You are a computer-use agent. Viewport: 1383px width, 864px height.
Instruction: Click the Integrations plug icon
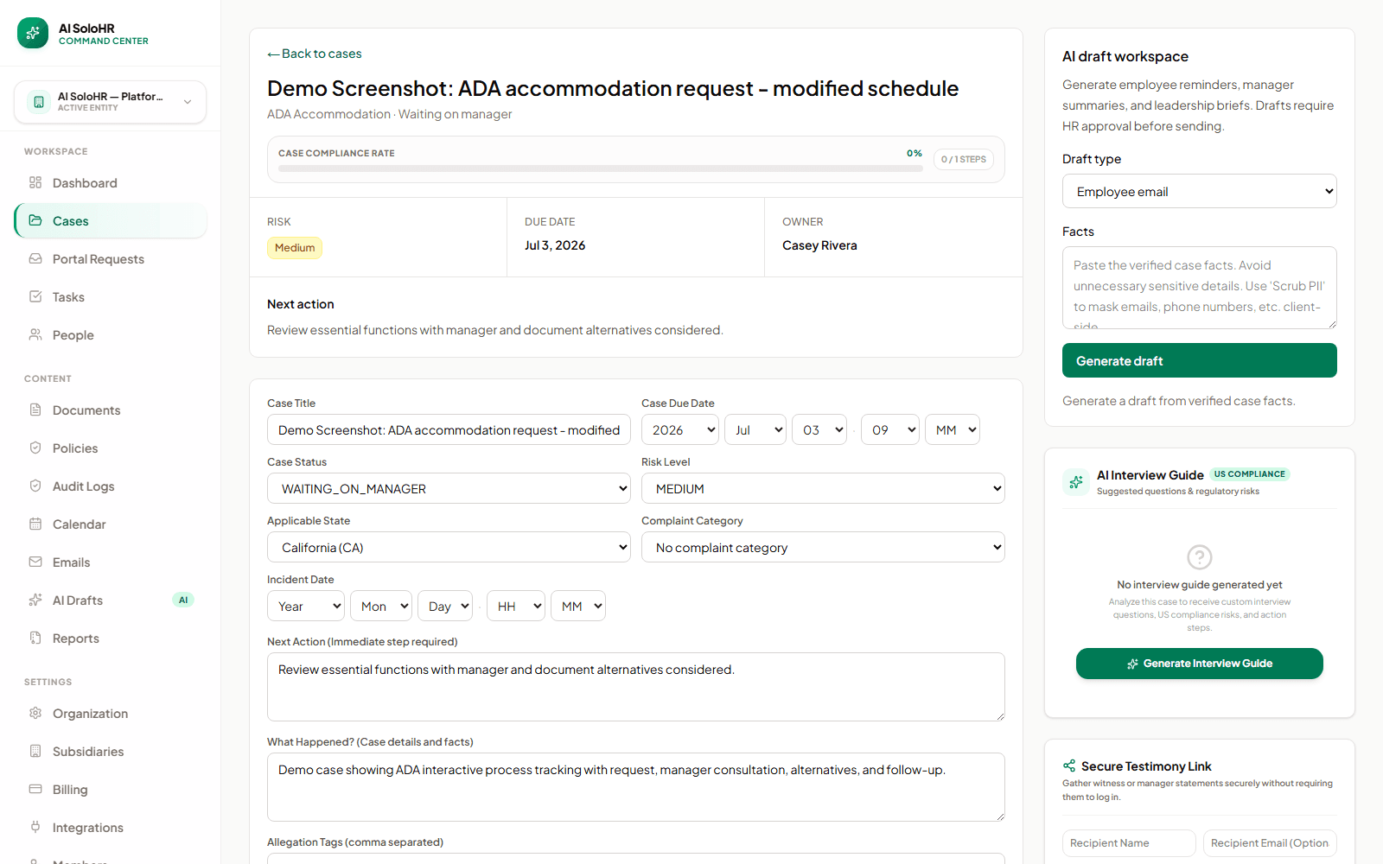(35, 827)
